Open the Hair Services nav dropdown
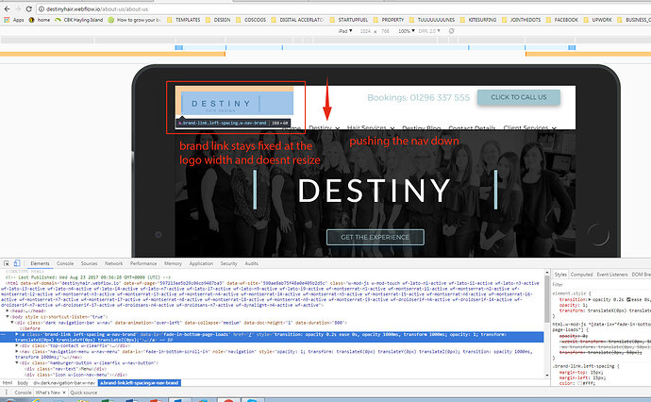 click(x=371, y=127)
